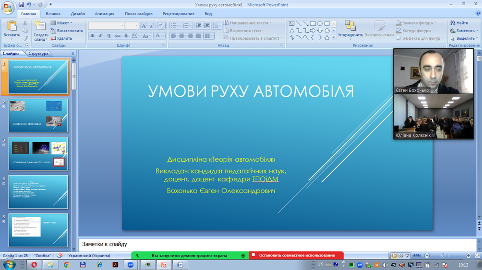Click the Создать слайд (New Slide) icon
482x270 pixels.
[41, 26]
